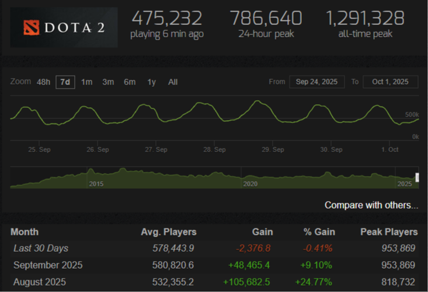Click the Dota 2 logo banner
Viewport: 428px width, 292px height.
[x=64, y=27]
